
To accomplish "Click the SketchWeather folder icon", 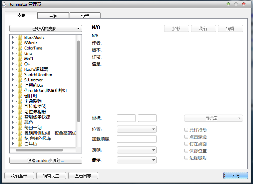I will pos(20,74).
